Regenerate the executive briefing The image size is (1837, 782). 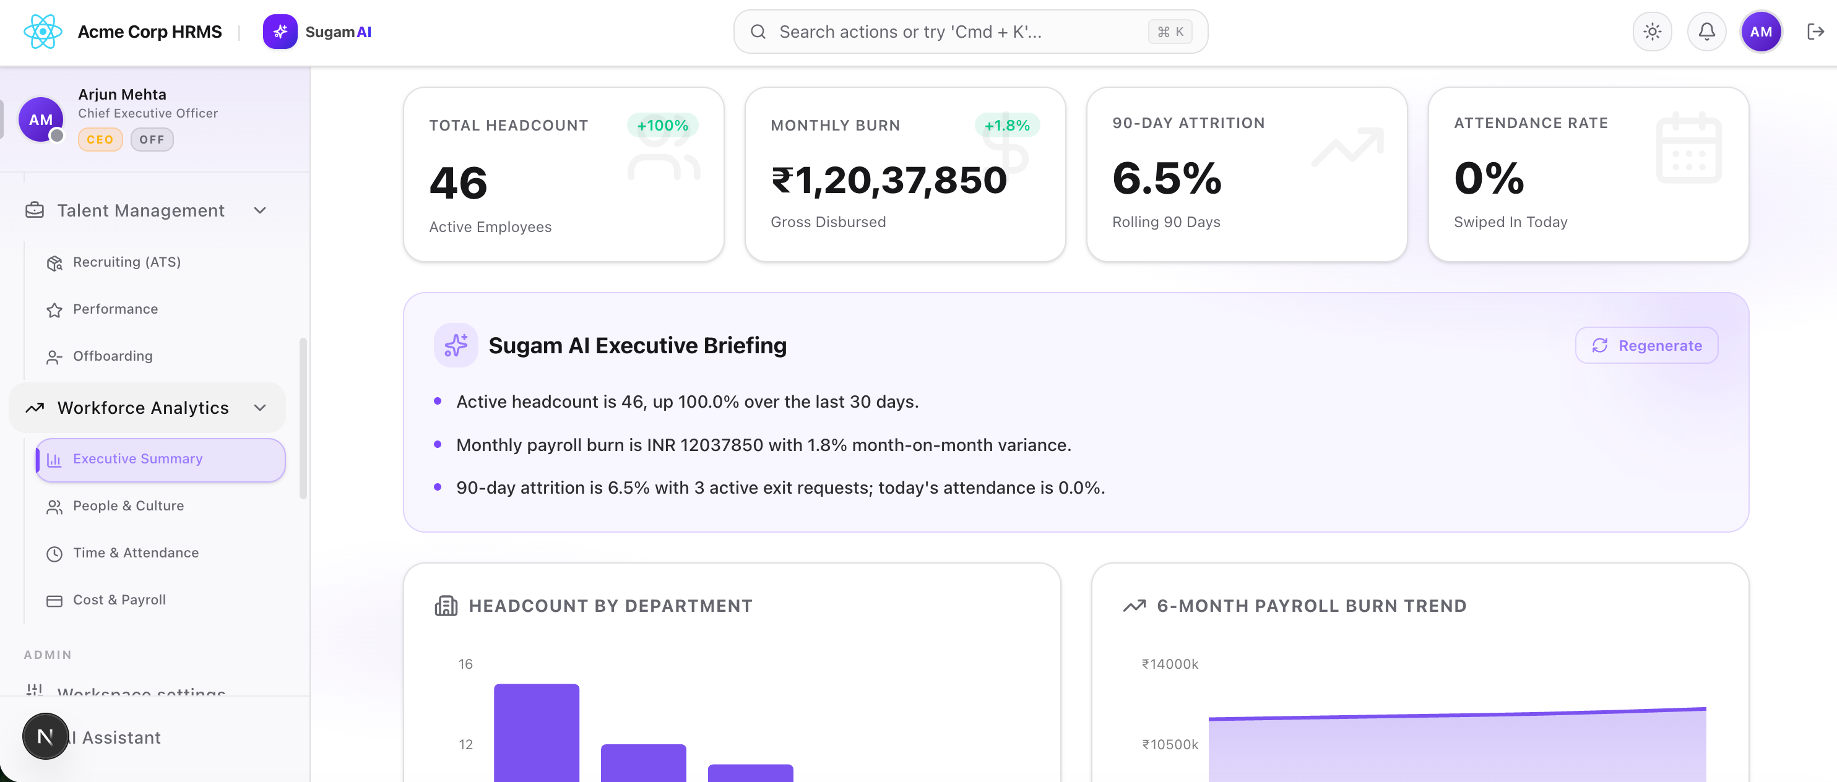point(1646,345)
